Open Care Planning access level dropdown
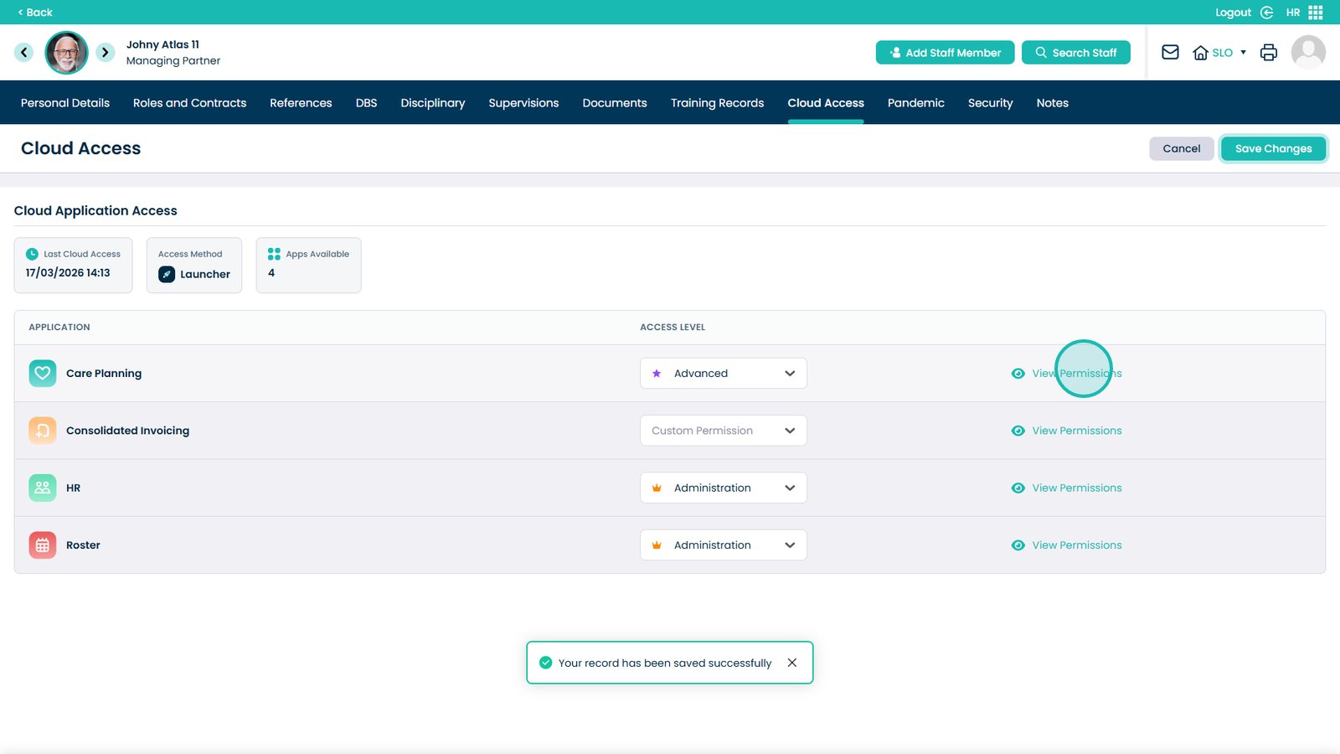This screenshot has width=1340, height=754. 723,374
